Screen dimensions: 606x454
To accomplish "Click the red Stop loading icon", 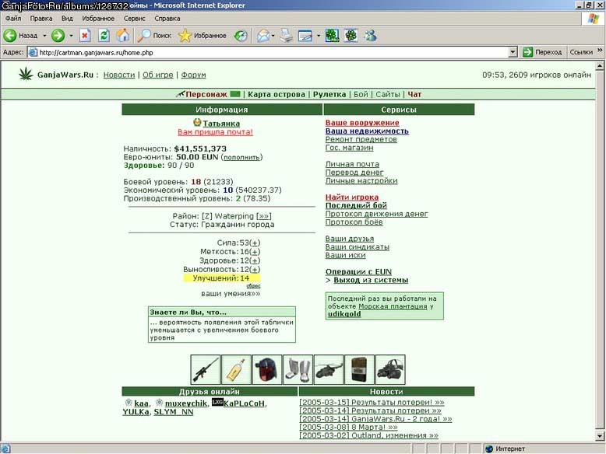I will point(85,36).
